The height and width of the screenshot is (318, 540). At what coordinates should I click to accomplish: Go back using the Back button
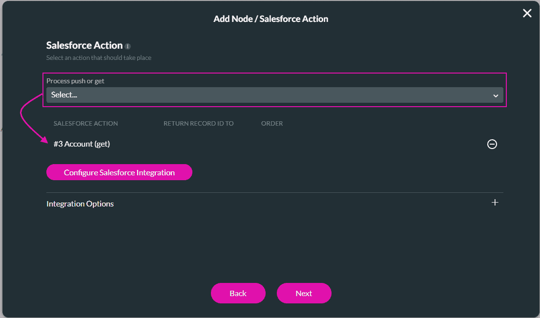pyautogui.click(x=238, y=293)
